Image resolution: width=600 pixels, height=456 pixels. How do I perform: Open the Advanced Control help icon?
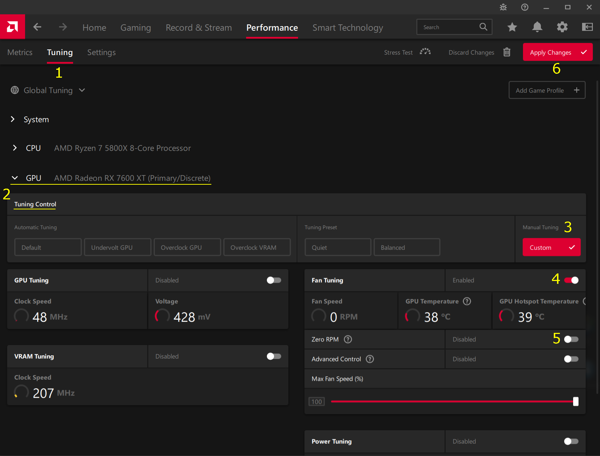[370, 359]
